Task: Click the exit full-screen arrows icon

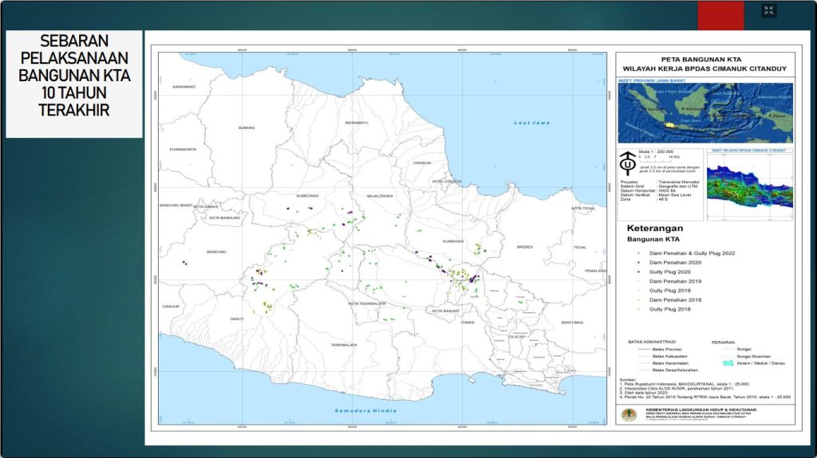Action: (x=768, y=10)
